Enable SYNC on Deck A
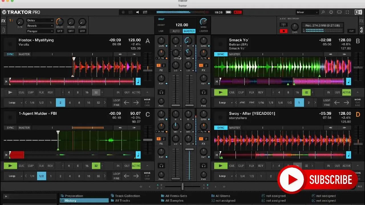This screenshot has width=365, height=205. 10,54
